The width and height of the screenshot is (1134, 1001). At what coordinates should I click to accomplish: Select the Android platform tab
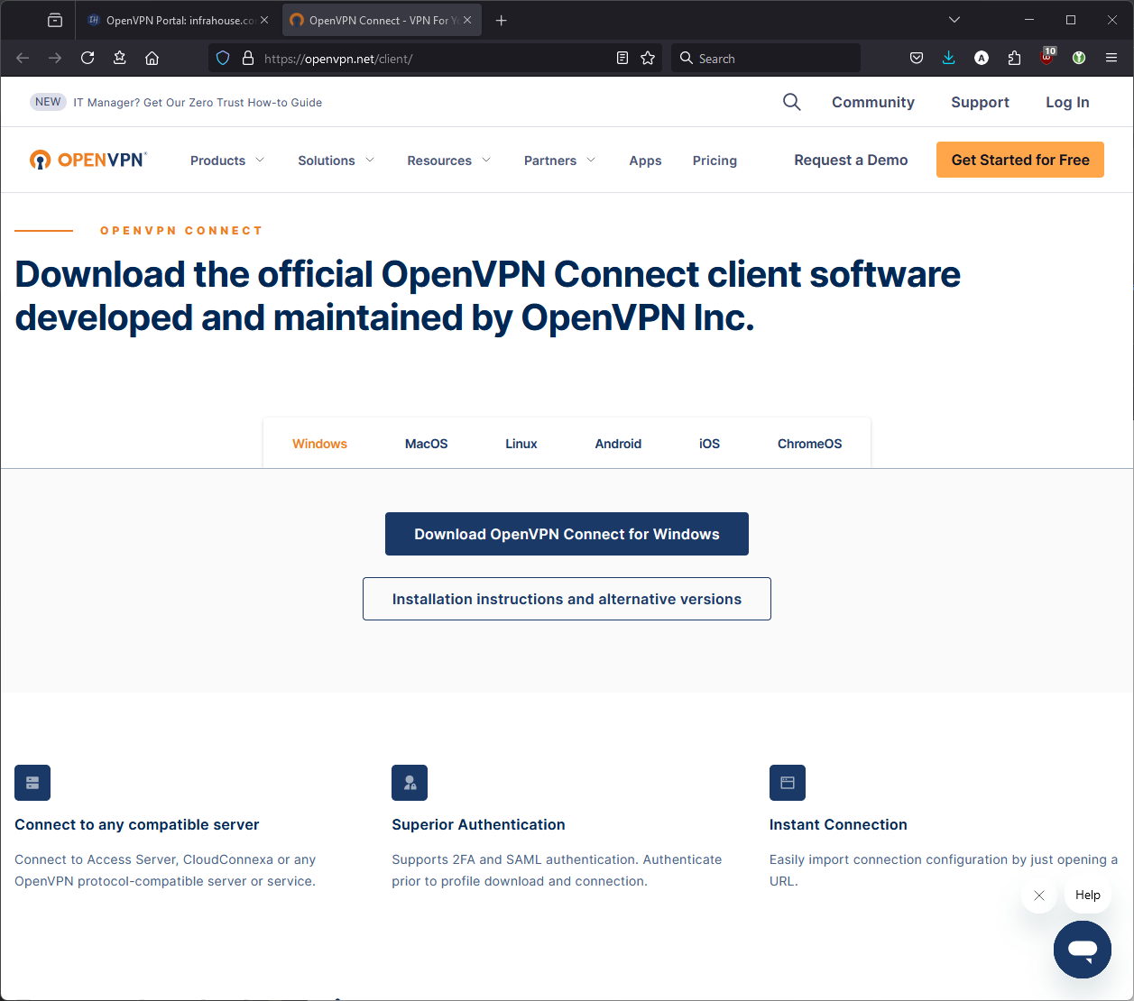pos(618,444)
